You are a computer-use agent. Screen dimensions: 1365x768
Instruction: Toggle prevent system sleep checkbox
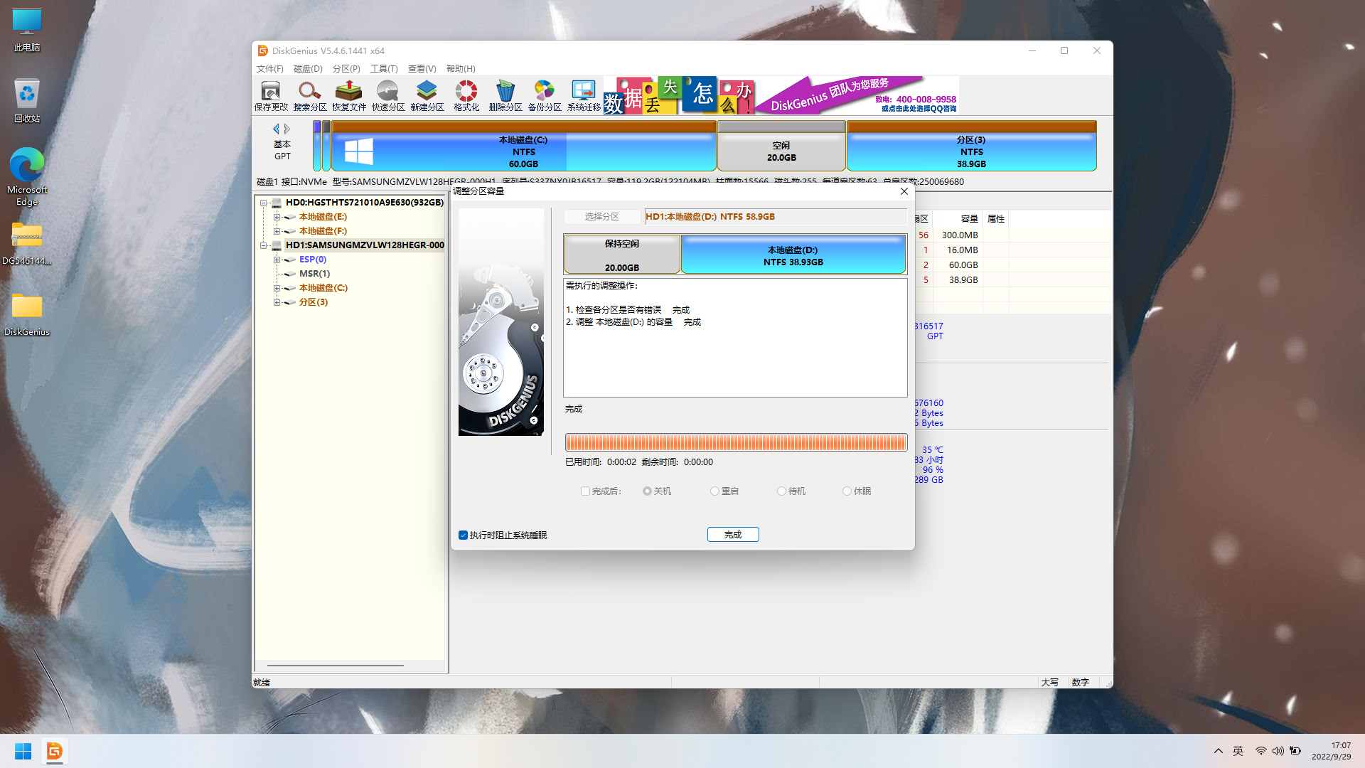(464, 535)
